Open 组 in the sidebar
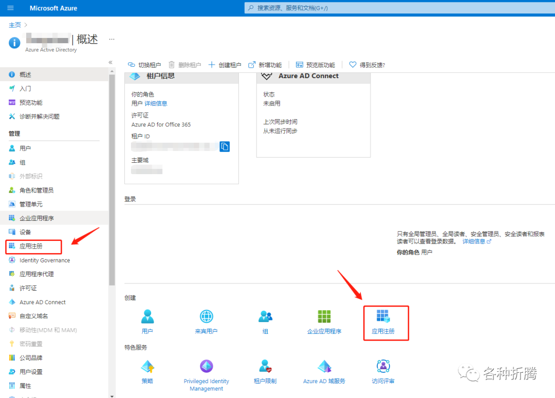The width and height of the screenshot is (555, 398). point(54,162)
